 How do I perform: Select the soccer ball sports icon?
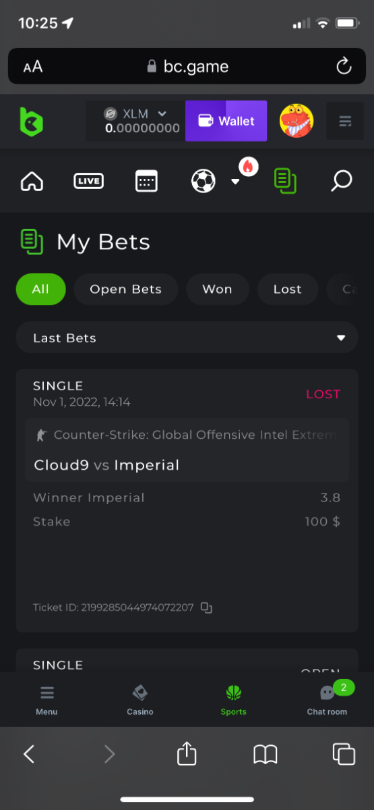click(204, 181)
